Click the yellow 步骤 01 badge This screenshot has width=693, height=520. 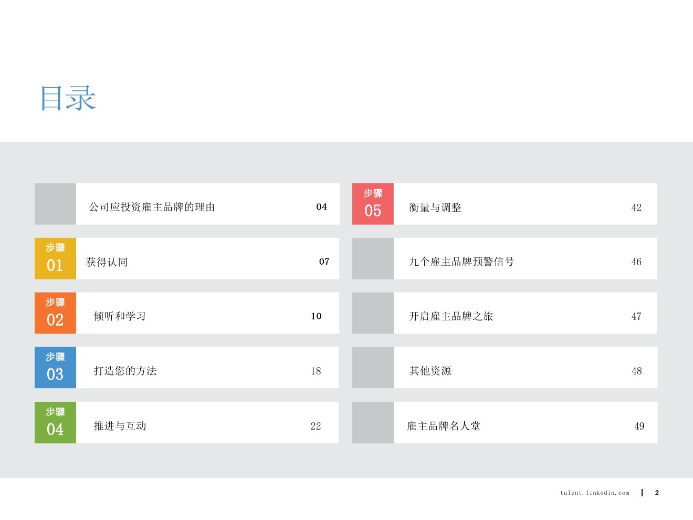(55, 258)
